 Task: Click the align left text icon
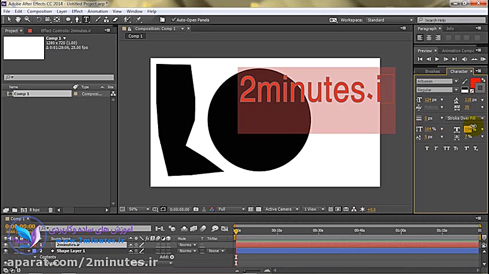420,38
